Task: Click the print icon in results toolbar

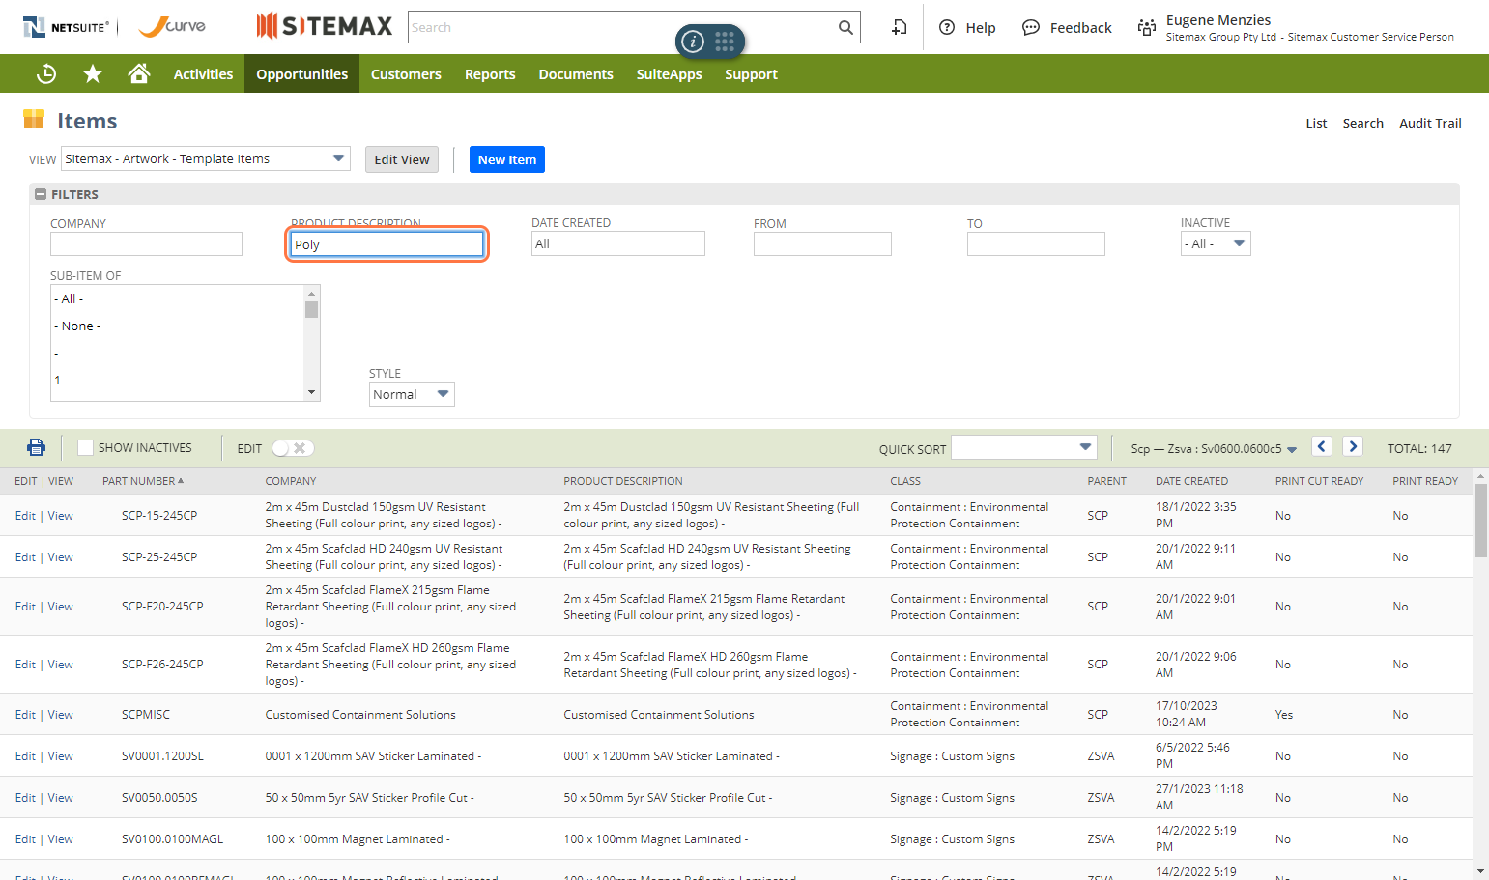Action: pyautogui.click(x=36, y=447)
